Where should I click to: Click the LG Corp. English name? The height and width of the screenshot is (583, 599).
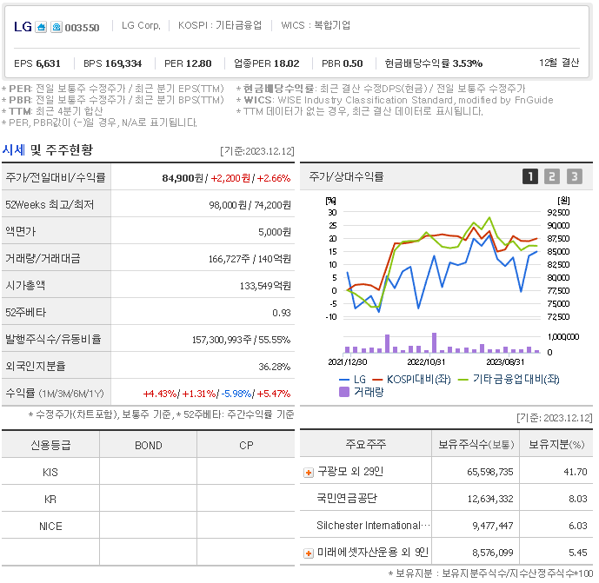click(141, 25)
